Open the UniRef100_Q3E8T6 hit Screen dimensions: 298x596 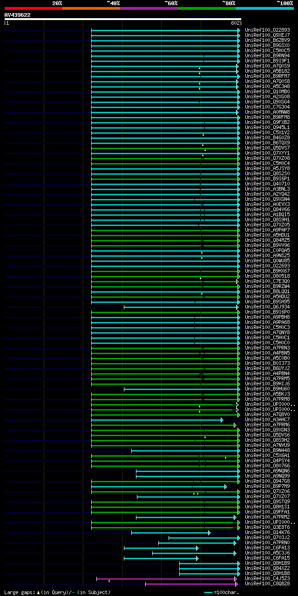[267, 527]
